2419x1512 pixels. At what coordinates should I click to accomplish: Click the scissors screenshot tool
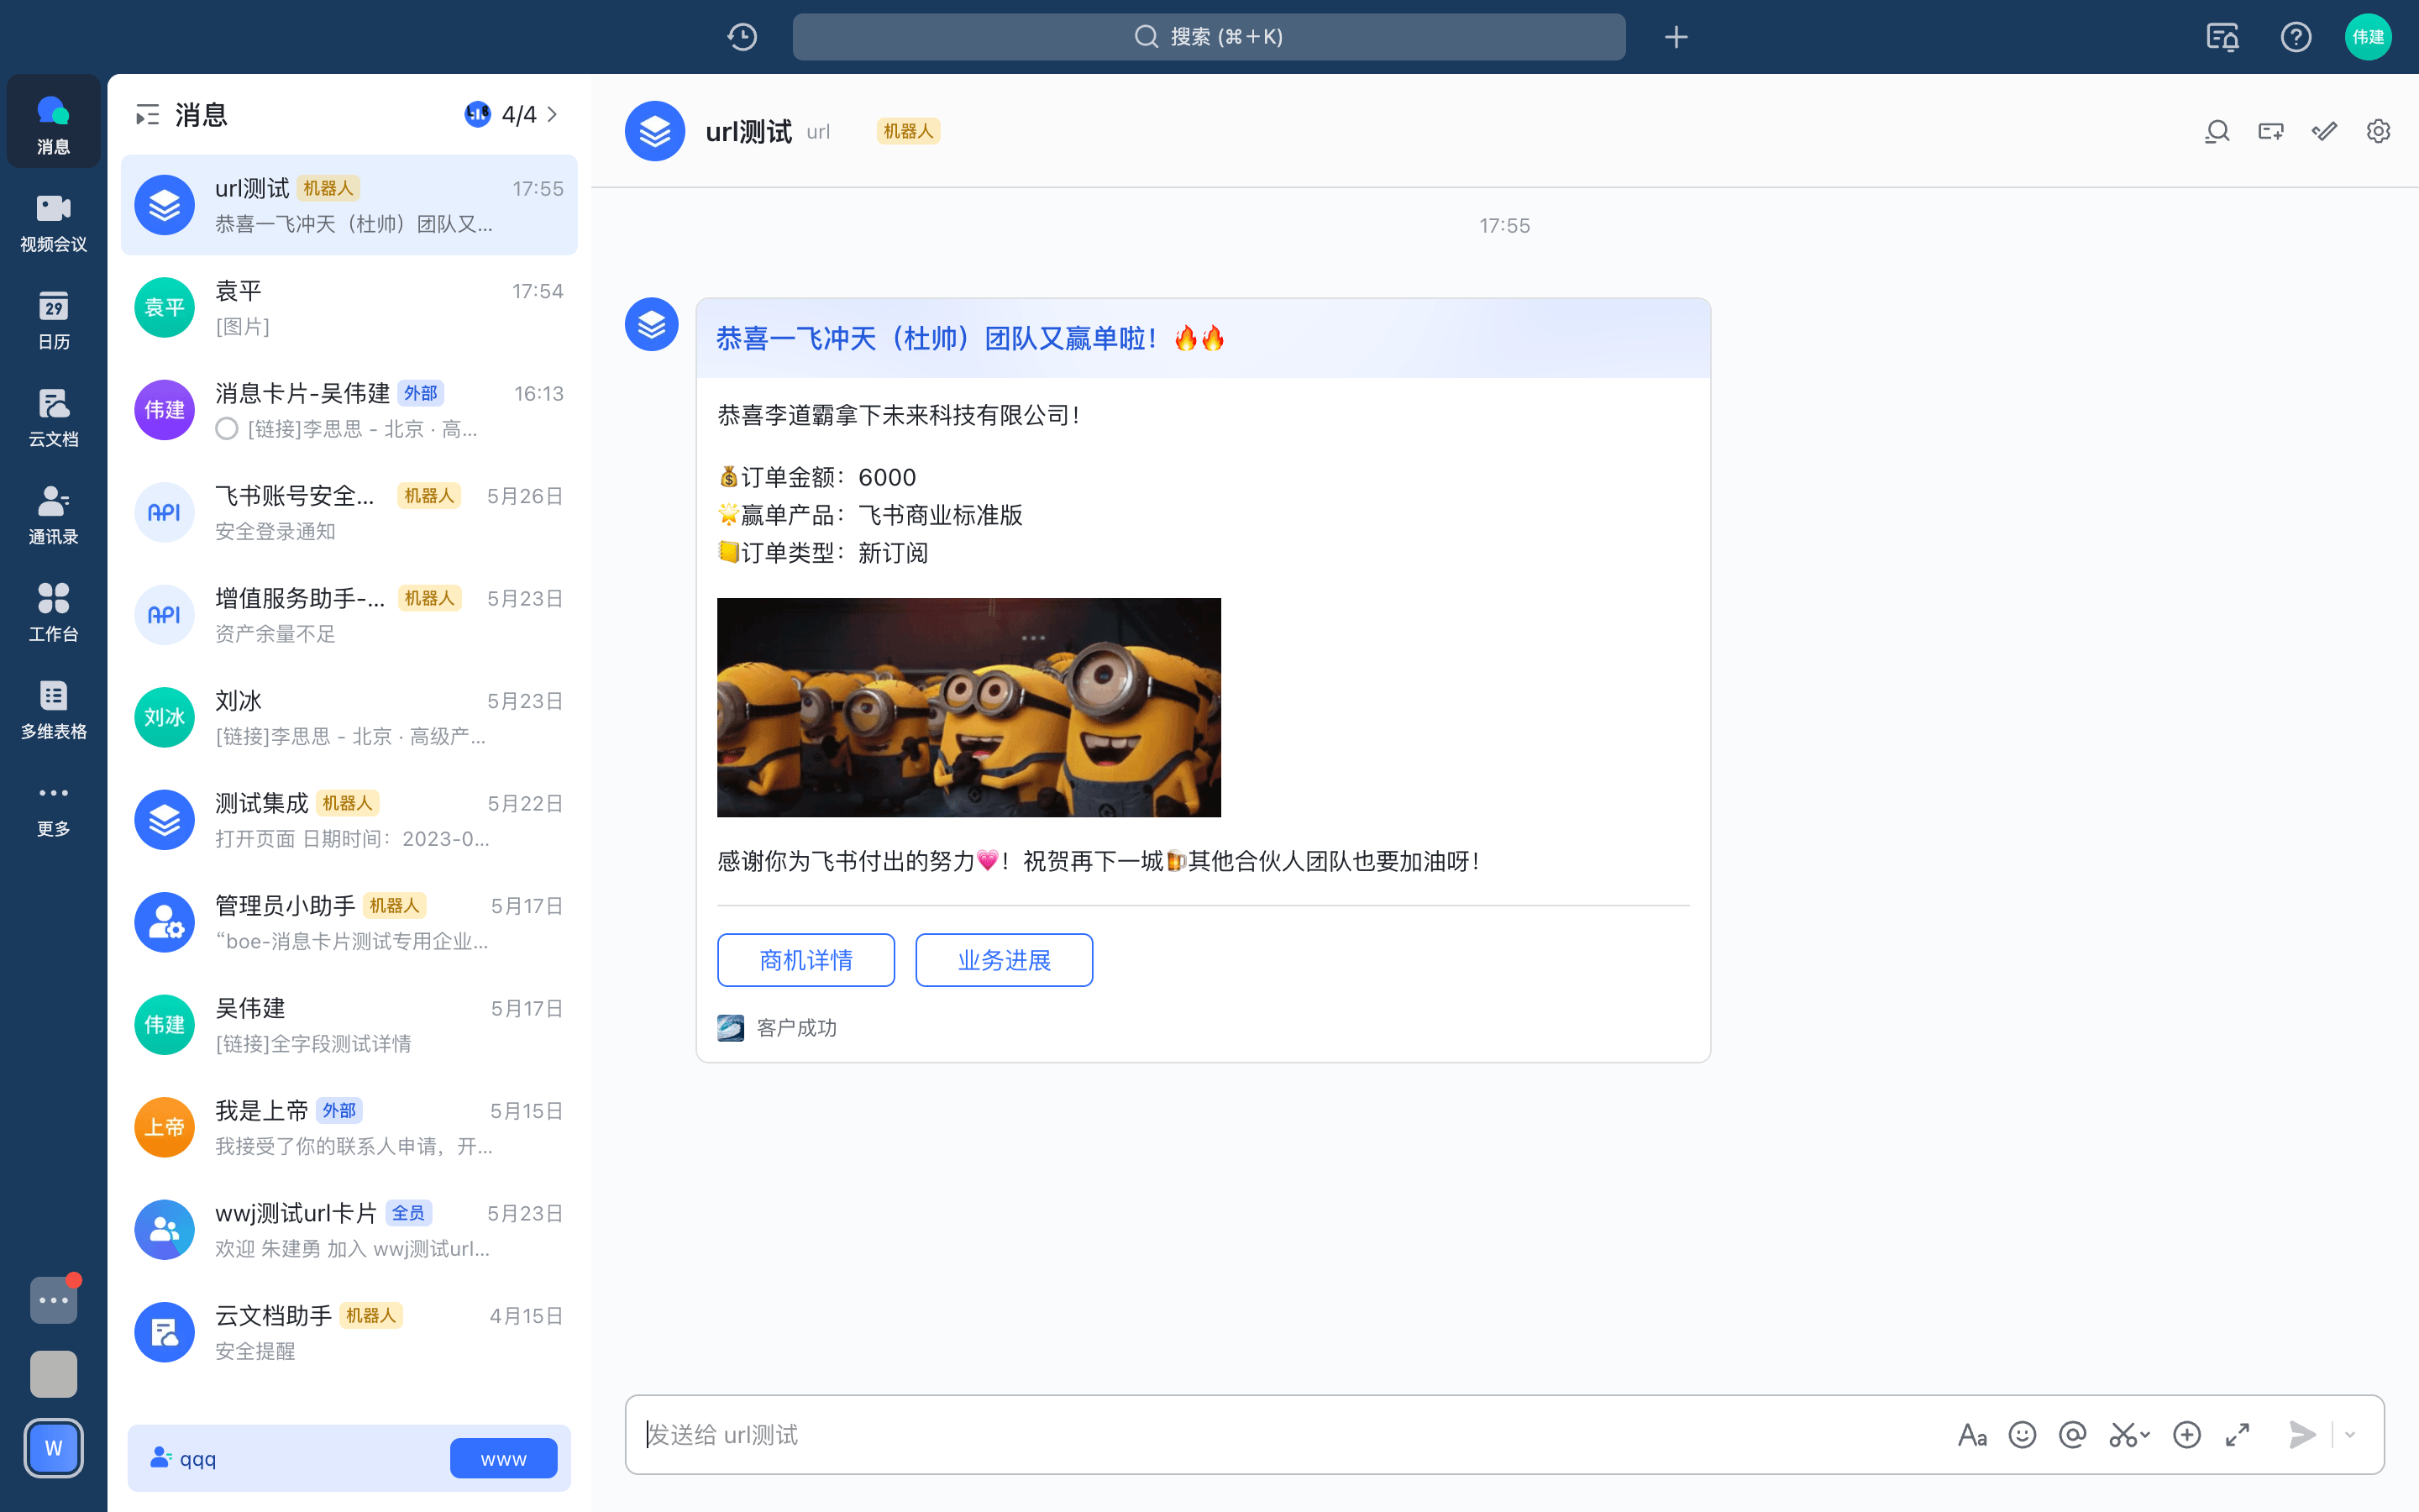[x=2123, y=1435]
